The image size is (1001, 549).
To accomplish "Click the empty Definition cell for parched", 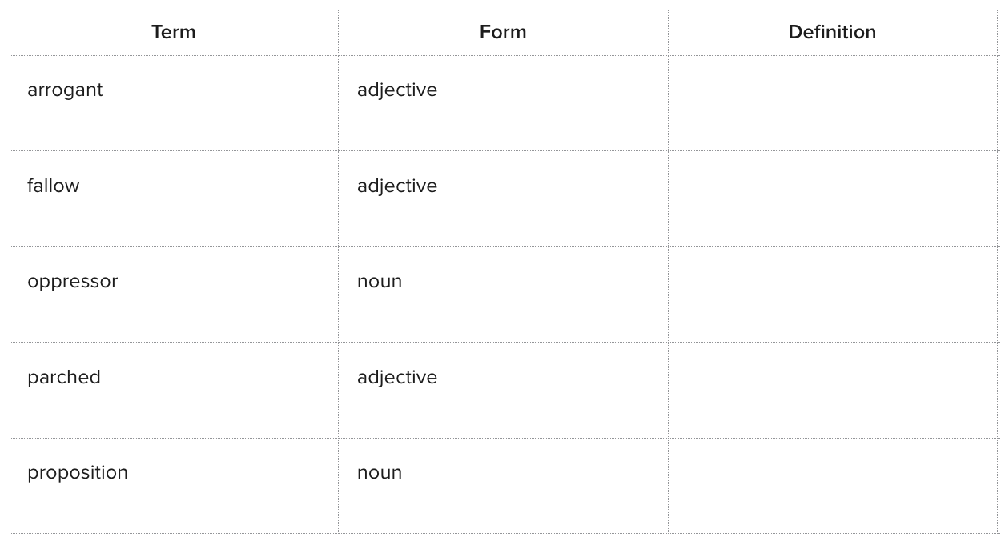I will (x=833, y=390).
